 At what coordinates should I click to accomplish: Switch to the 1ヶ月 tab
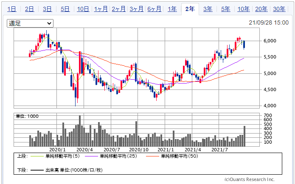tap(101, 9)
